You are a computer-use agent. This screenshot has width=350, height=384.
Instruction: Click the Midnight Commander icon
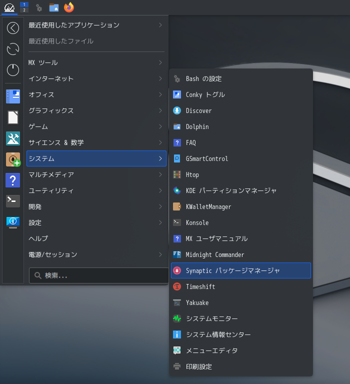pos(177,254)
